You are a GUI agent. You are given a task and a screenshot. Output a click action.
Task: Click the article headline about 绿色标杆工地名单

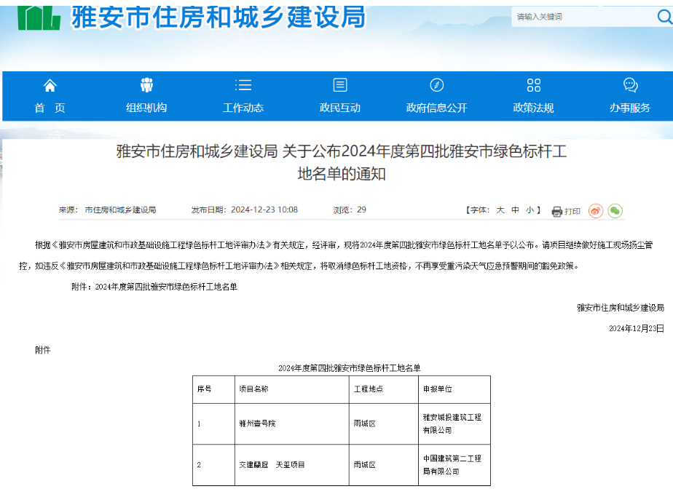[342, 162]
